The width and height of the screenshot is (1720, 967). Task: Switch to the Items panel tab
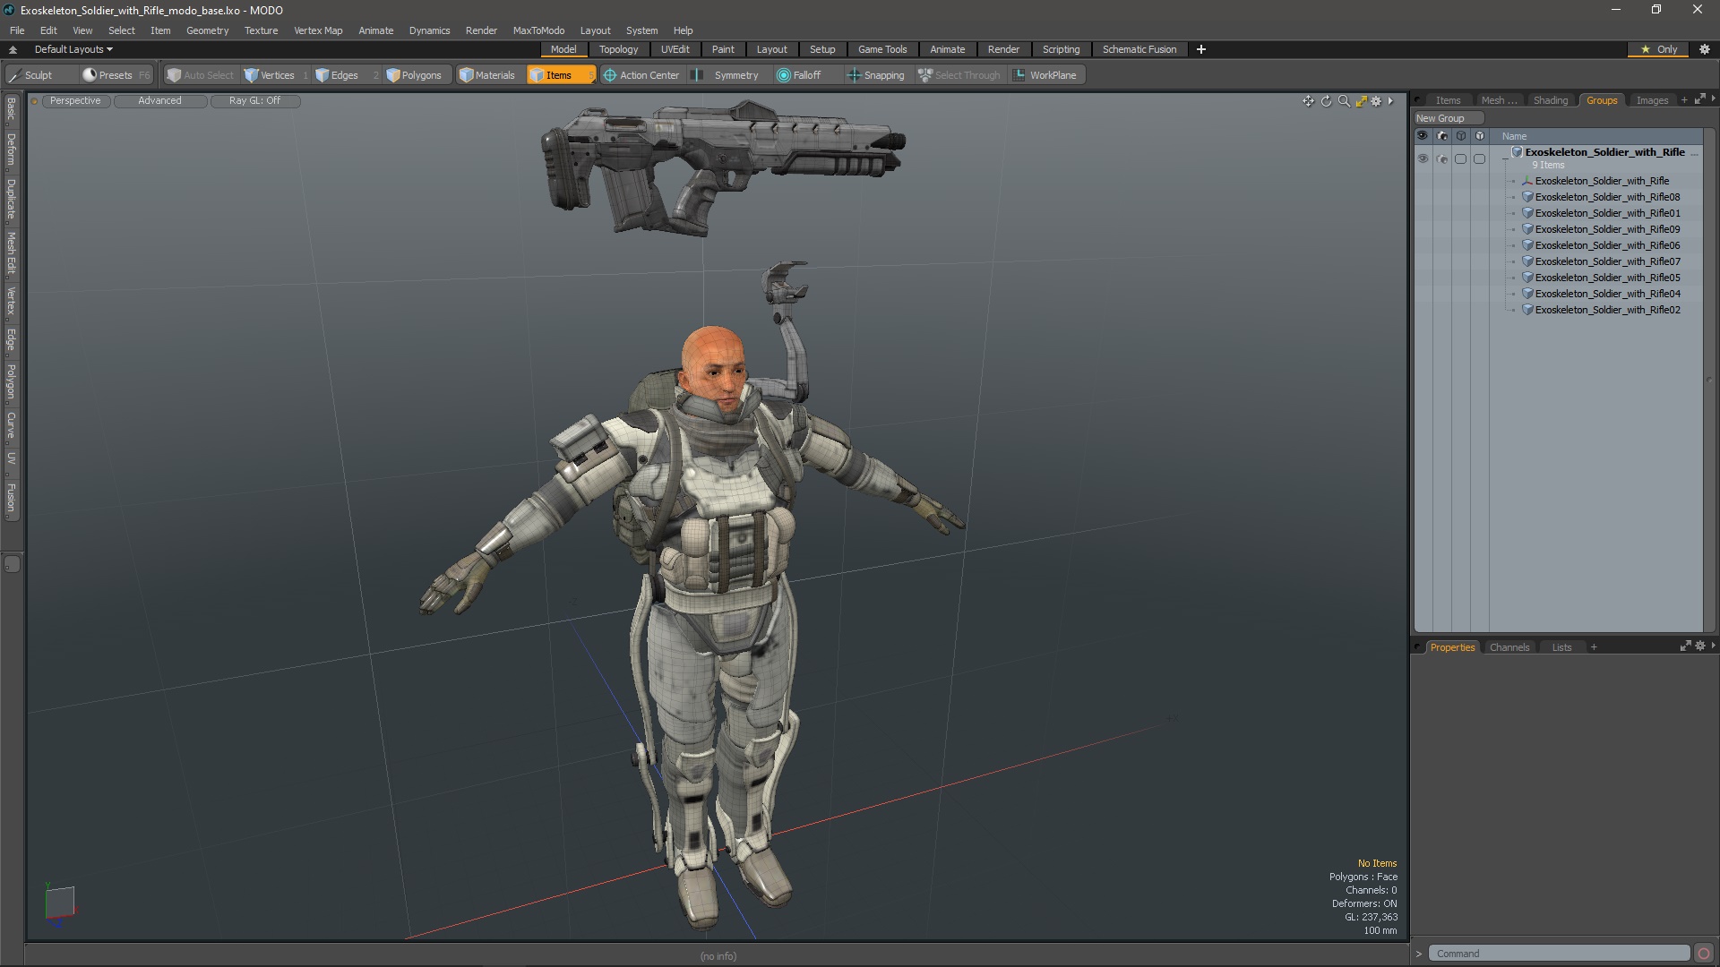tap(1448, 100)
